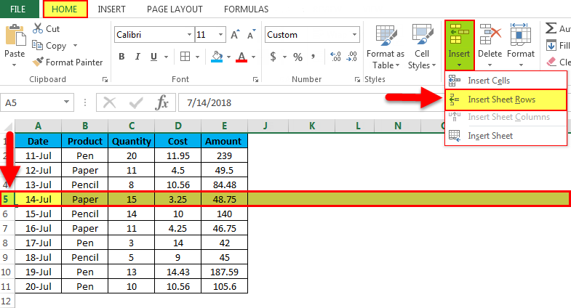Click the Delete cells icon

coord(490,35)
